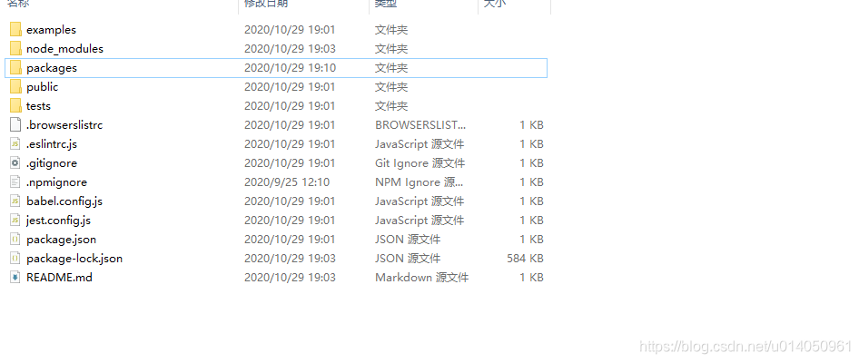Click the .eslintrc.js JavaScript file icon
This screenshot has width=859, height=363.
pos(15,144)
